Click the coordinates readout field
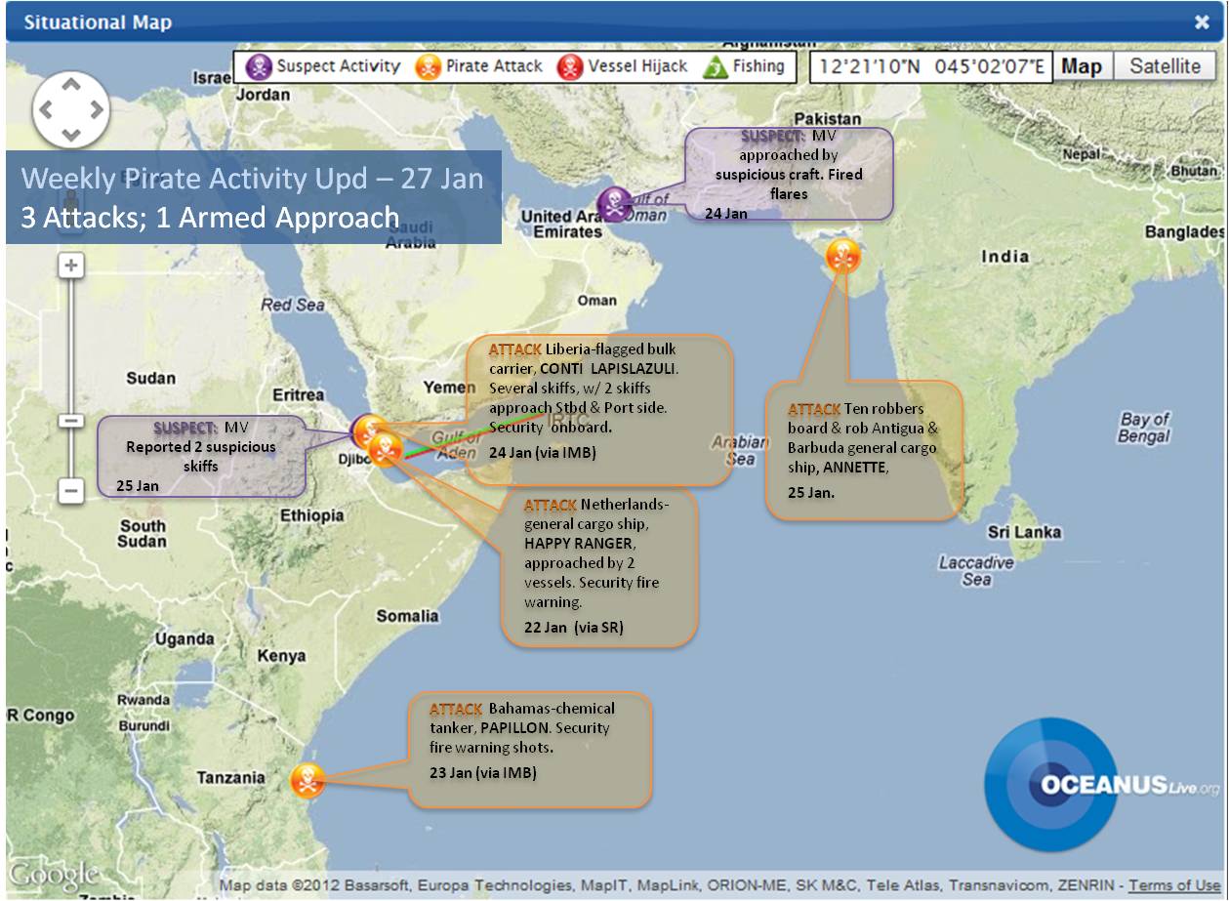 tap(930, 67)
